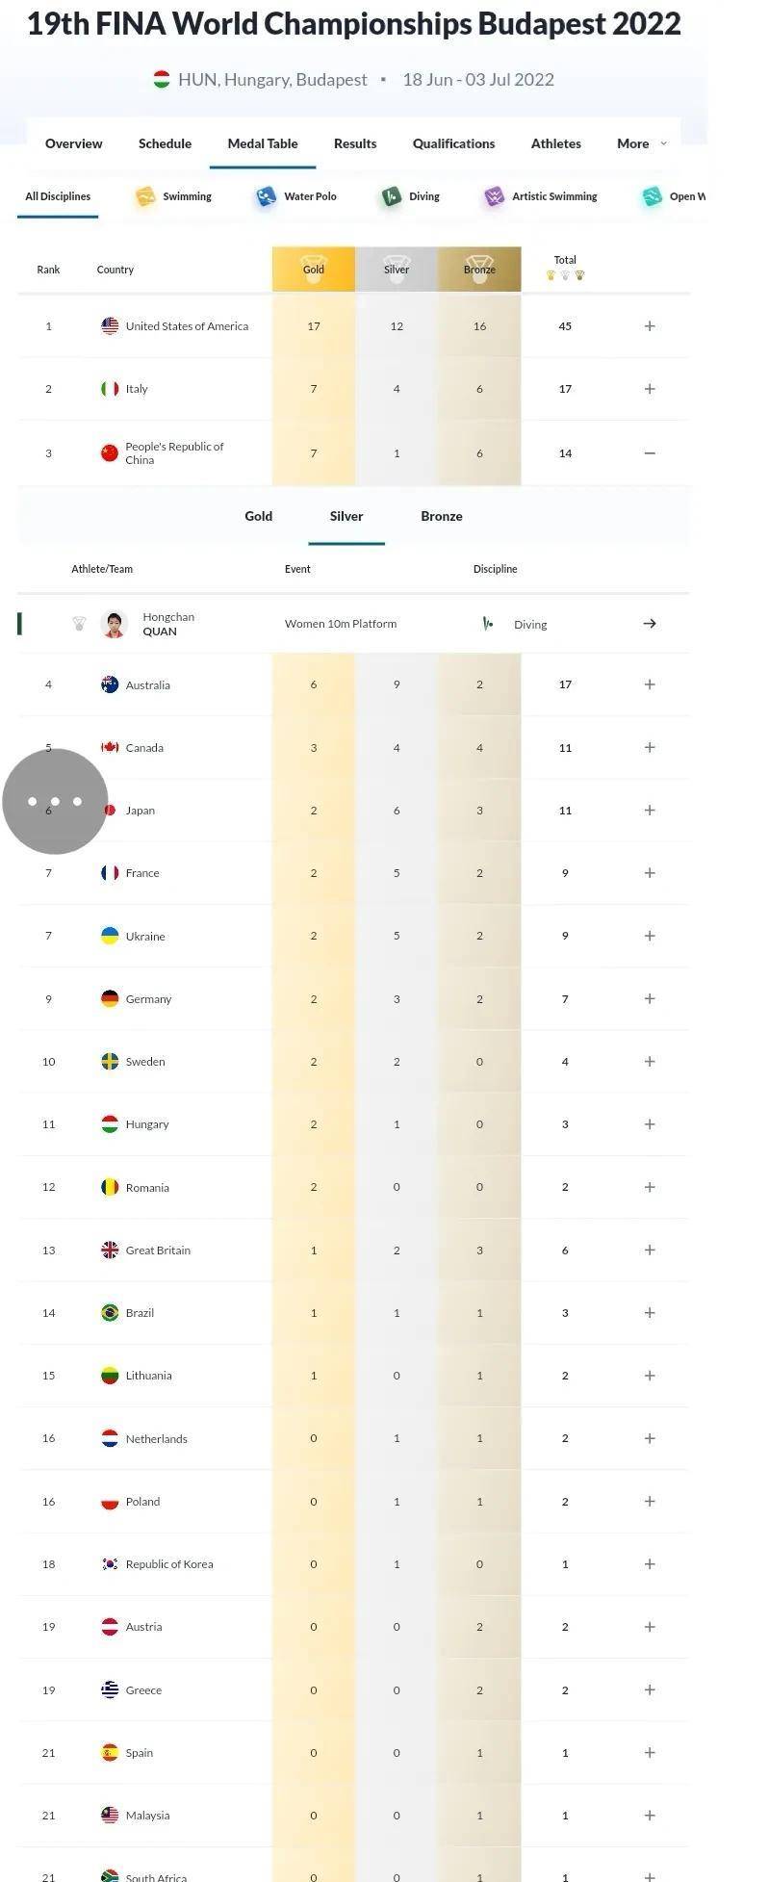Open the More dropdown in navigation
This screenshot has width=769, height=1882.
pyautogui.click(x=642, y=143)
